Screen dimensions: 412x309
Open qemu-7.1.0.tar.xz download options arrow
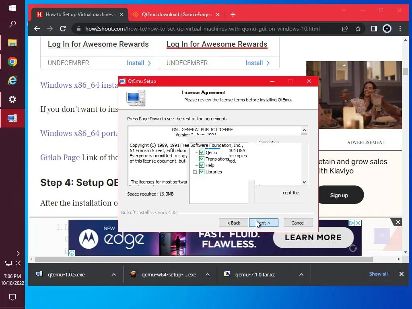(x=301, y=274)
